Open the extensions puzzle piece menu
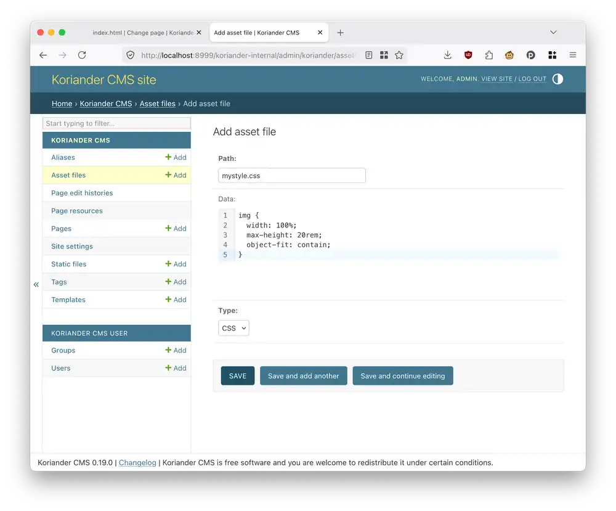616x511 pixels. (488, 55)
